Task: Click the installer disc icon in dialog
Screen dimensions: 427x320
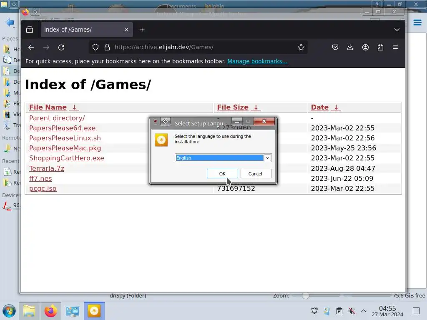Action: tap(161, 140)
